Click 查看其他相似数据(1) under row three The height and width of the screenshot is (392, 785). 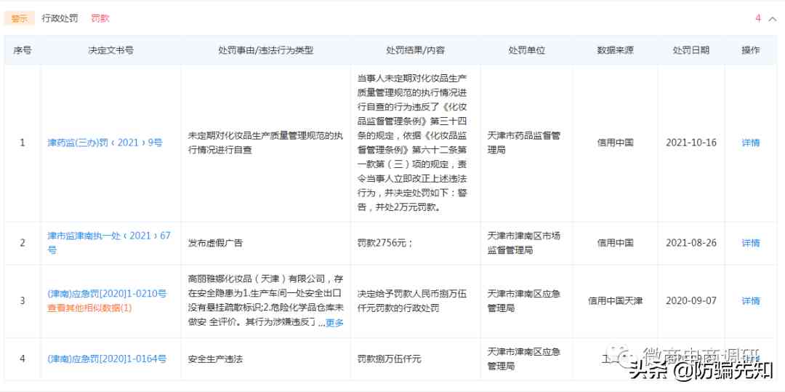tap(89, 308)
